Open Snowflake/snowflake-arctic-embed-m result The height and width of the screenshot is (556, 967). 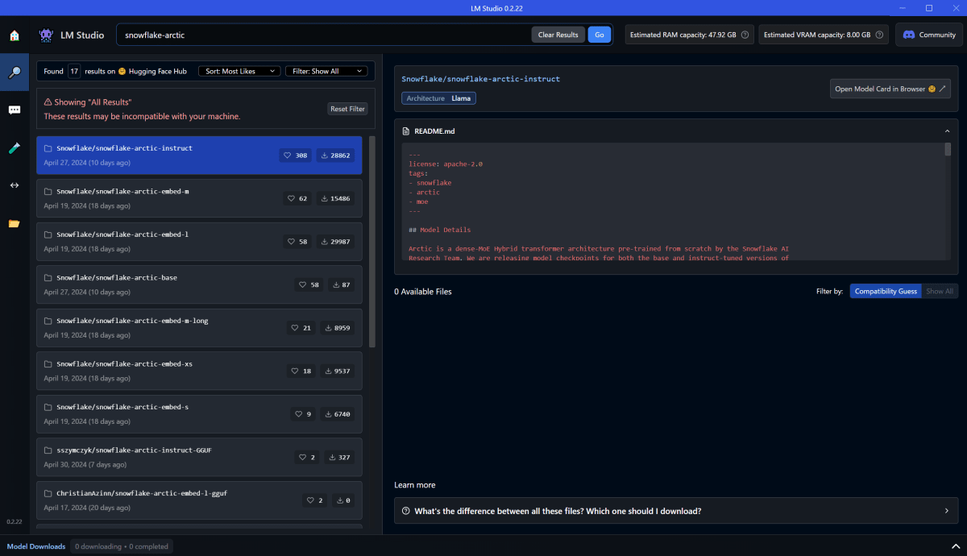(x=199, y=198)
